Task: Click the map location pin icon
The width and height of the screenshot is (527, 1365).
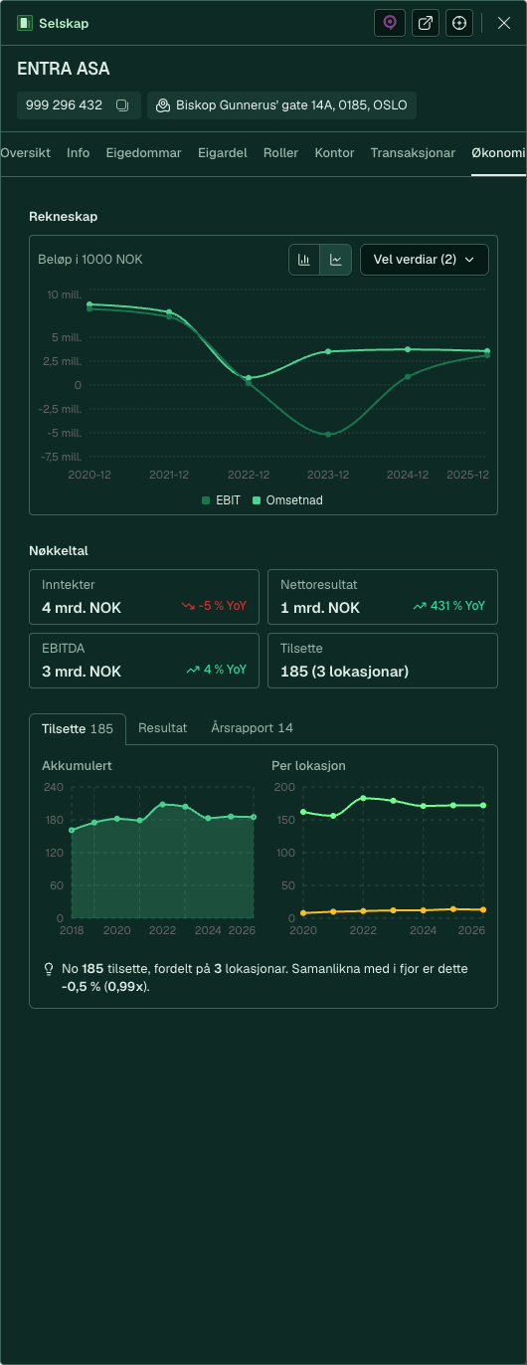Action: pyautogui.click(x=390, y=23)
